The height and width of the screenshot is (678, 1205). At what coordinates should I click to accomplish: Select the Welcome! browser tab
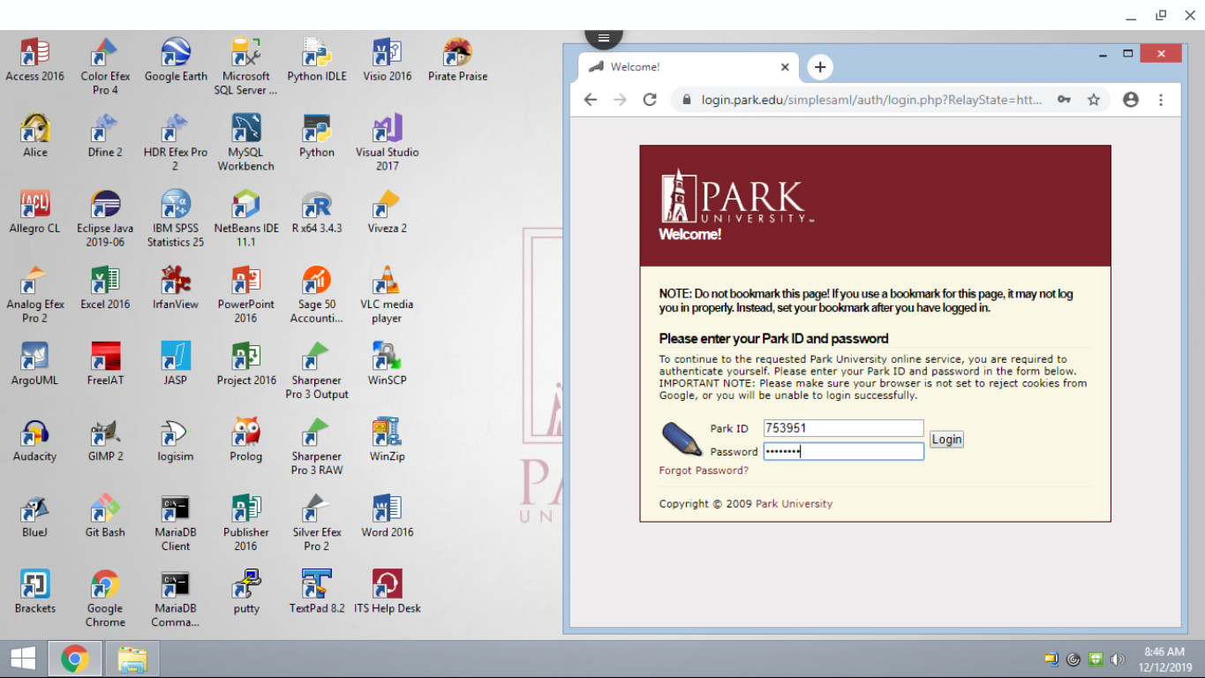tap(689, 67)
